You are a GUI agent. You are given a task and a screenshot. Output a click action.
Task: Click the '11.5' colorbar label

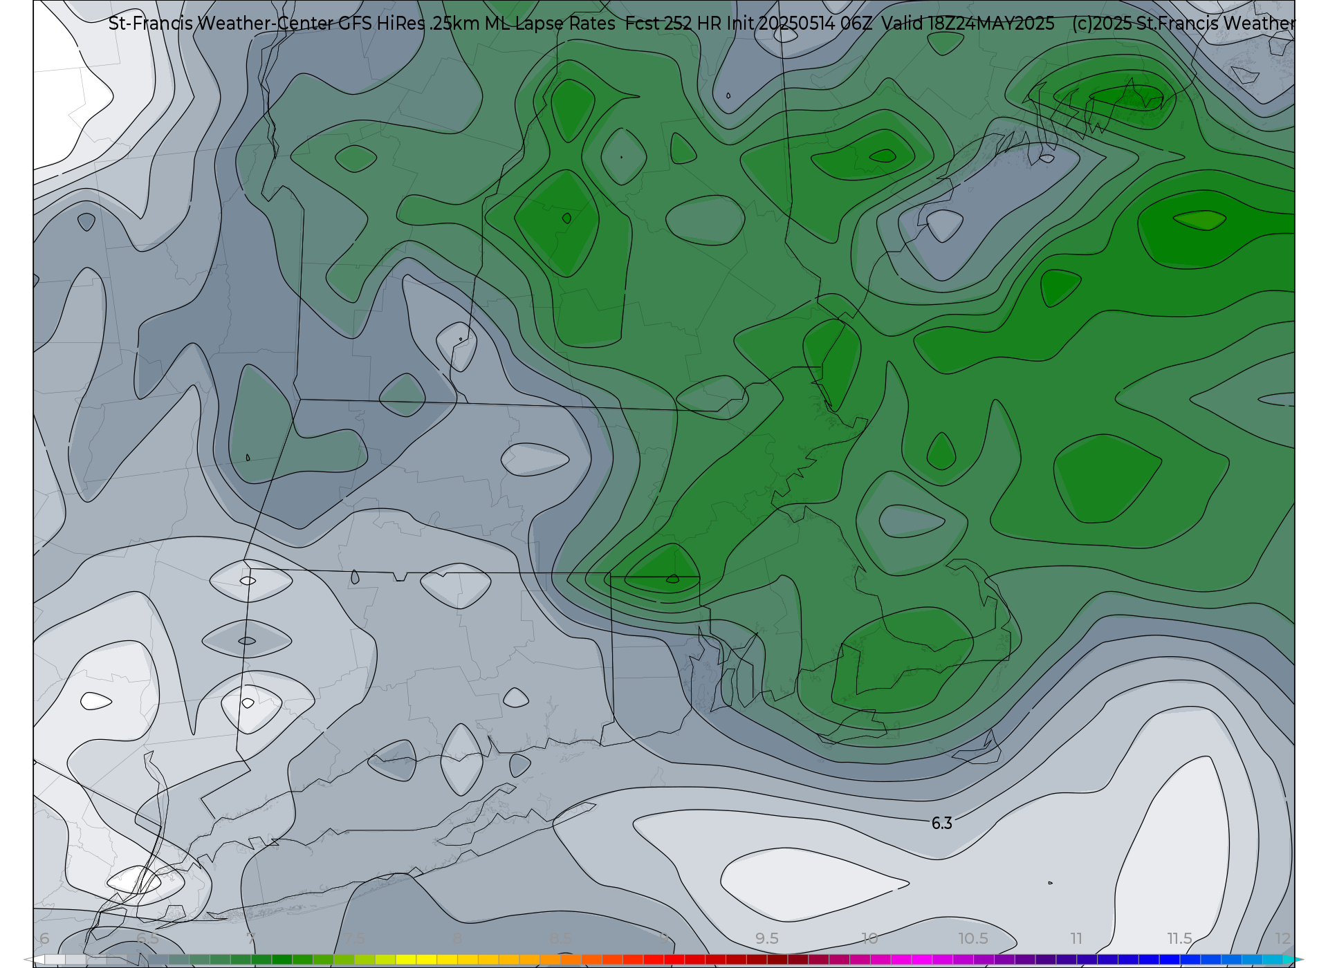point(1179,938)
